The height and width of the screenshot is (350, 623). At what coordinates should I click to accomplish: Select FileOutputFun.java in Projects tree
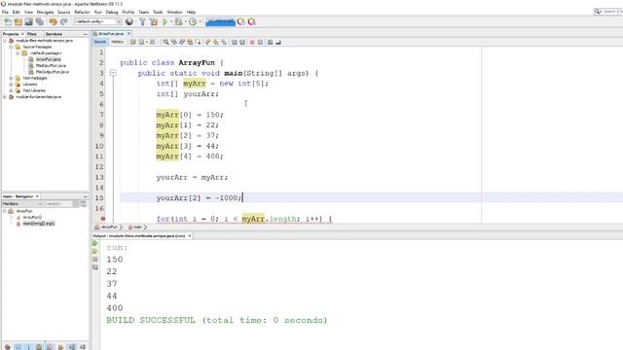[x=52, y=72]
